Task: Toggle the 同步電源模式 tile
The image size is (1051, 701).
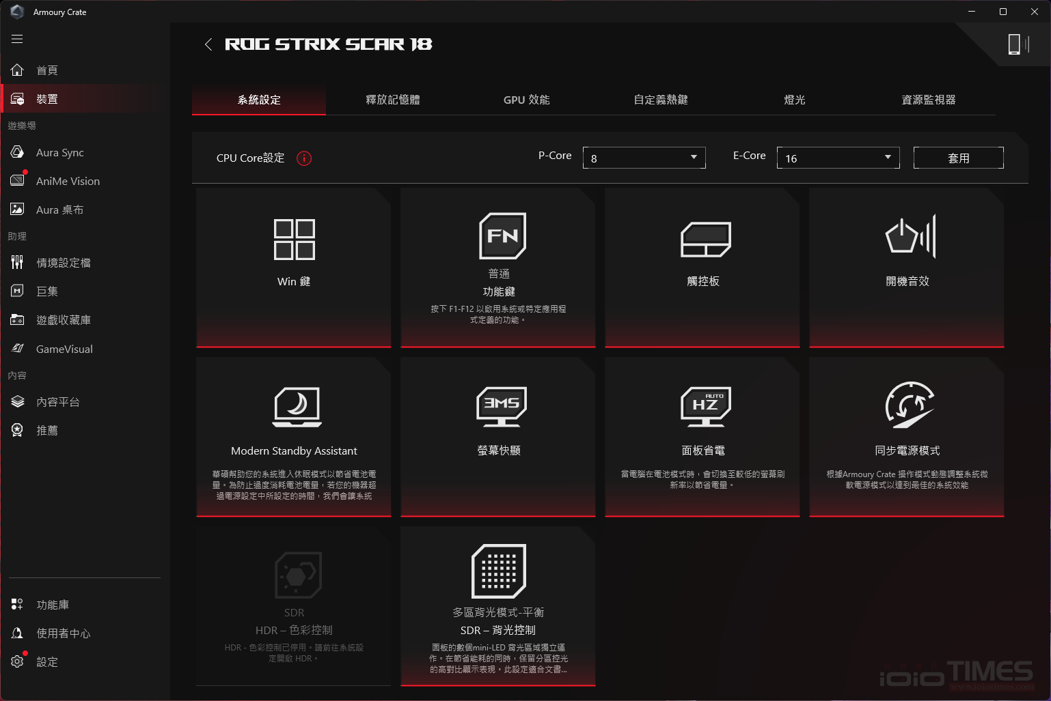Action: 907,437
